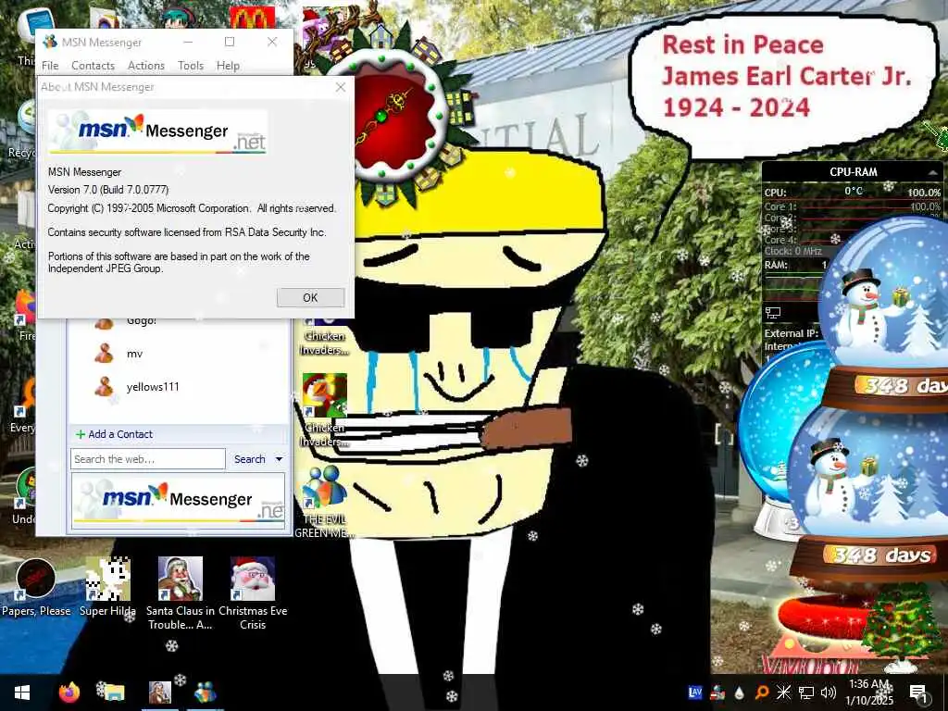This screenshot has width=948, height=711.
Task: Open the Help menu
Action: (228, 66)
